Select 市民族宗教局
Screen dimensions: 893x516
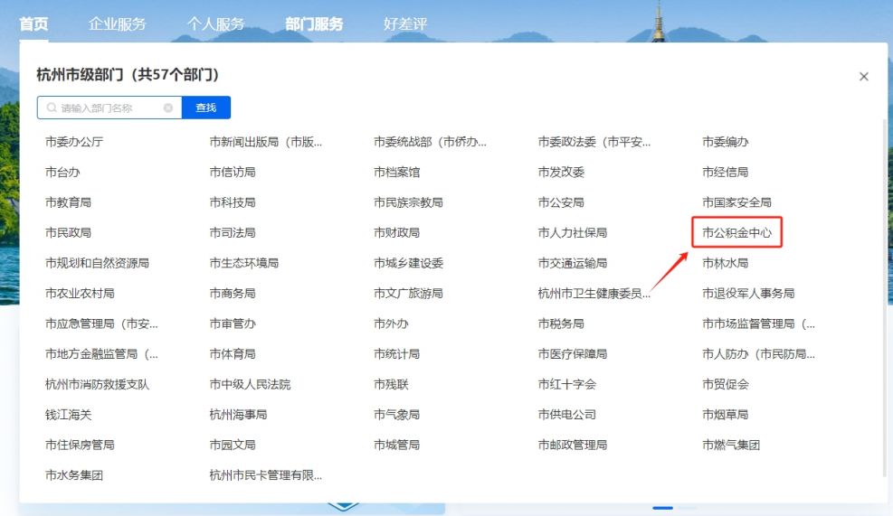pos(408,202)
